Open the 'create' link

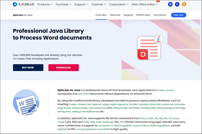coord(161,90)
